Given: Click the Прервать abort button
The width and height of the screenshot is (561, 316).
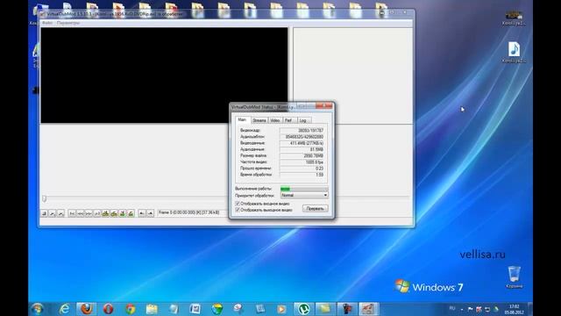Looking at the screenshot, I should click(316, 209).
